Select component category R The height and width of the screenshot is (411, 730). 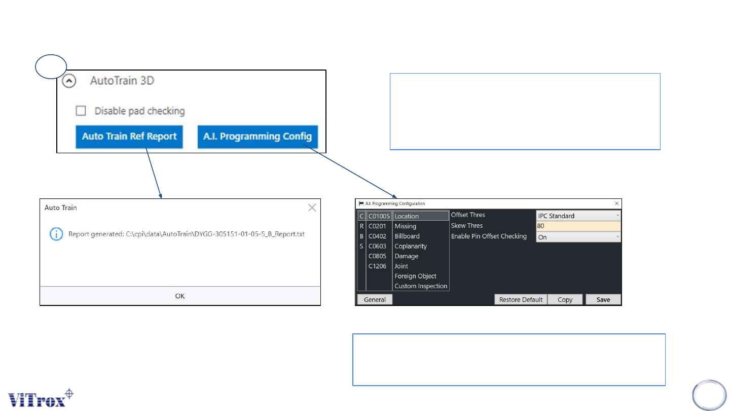pos(361,226)
